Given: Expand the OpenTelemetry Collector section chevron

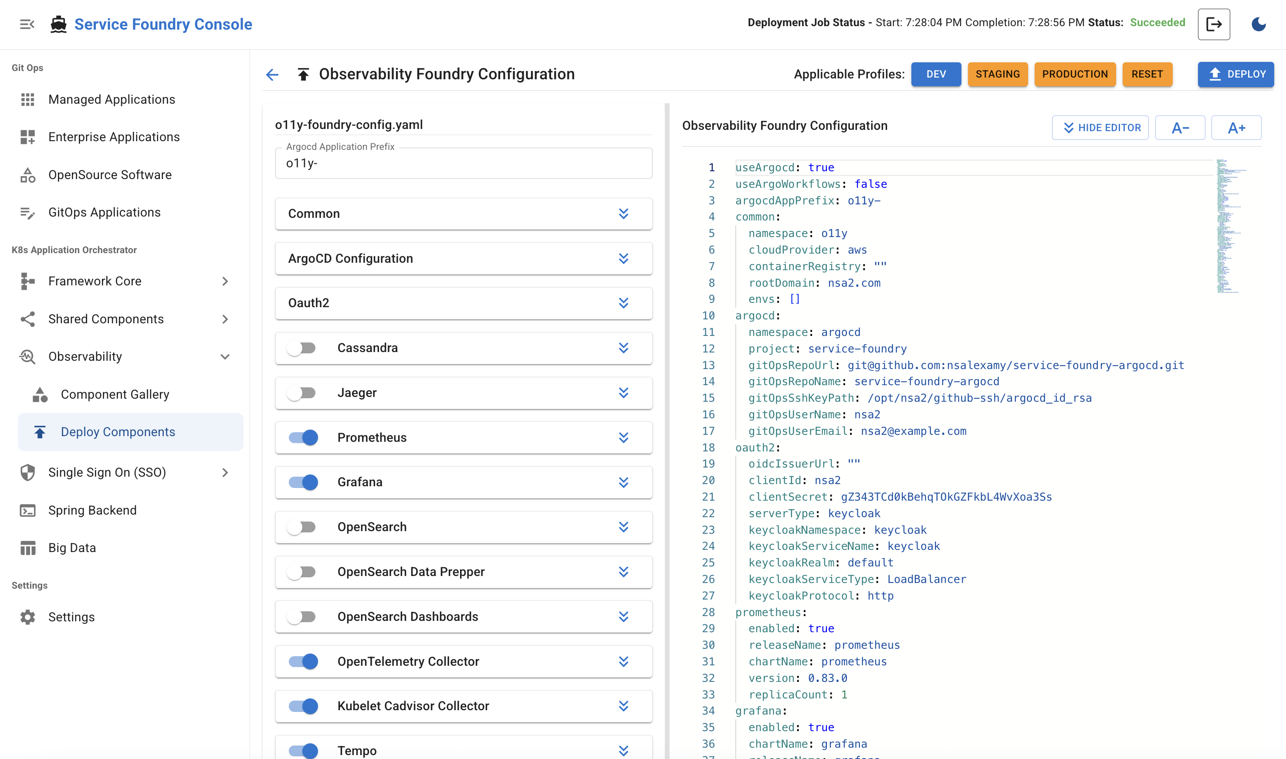Looking at the screenshot, I should tap(623, 662).
